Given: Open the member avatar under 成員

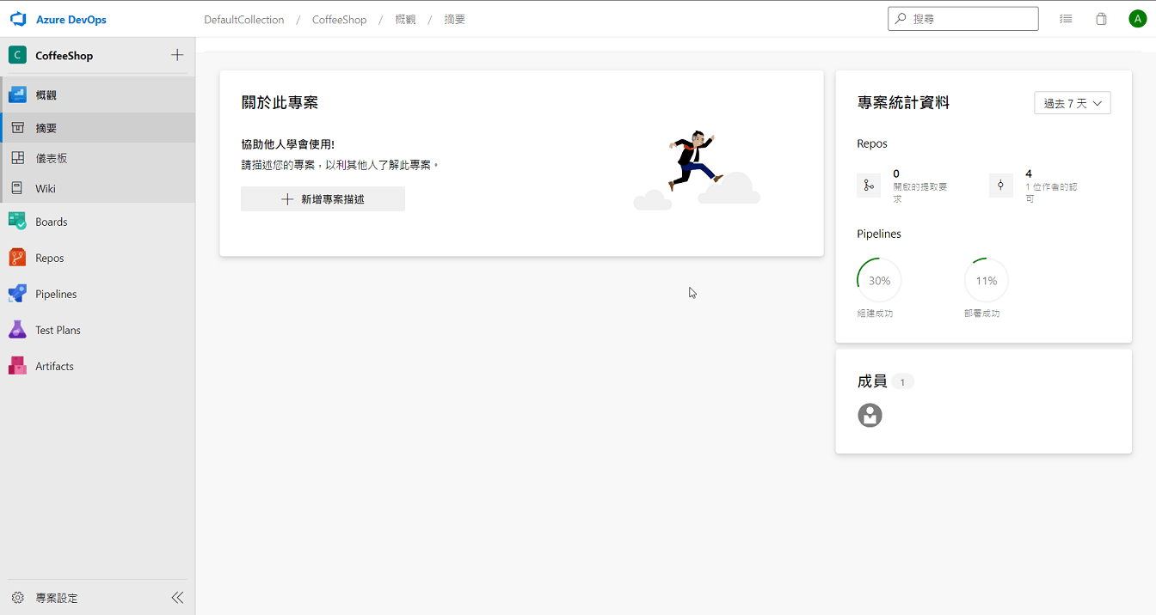Looking at the screenshot, I should pyautogui.click(x=870, y=415).
